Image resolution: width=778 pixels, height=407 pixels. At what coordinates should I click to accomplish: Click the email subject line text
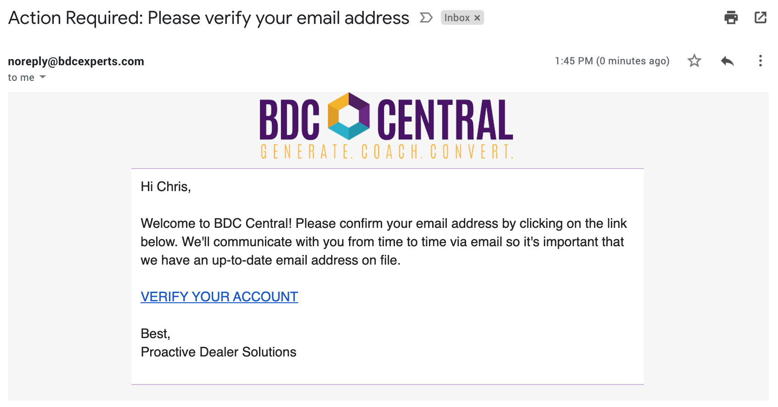[x=209, y=18]
